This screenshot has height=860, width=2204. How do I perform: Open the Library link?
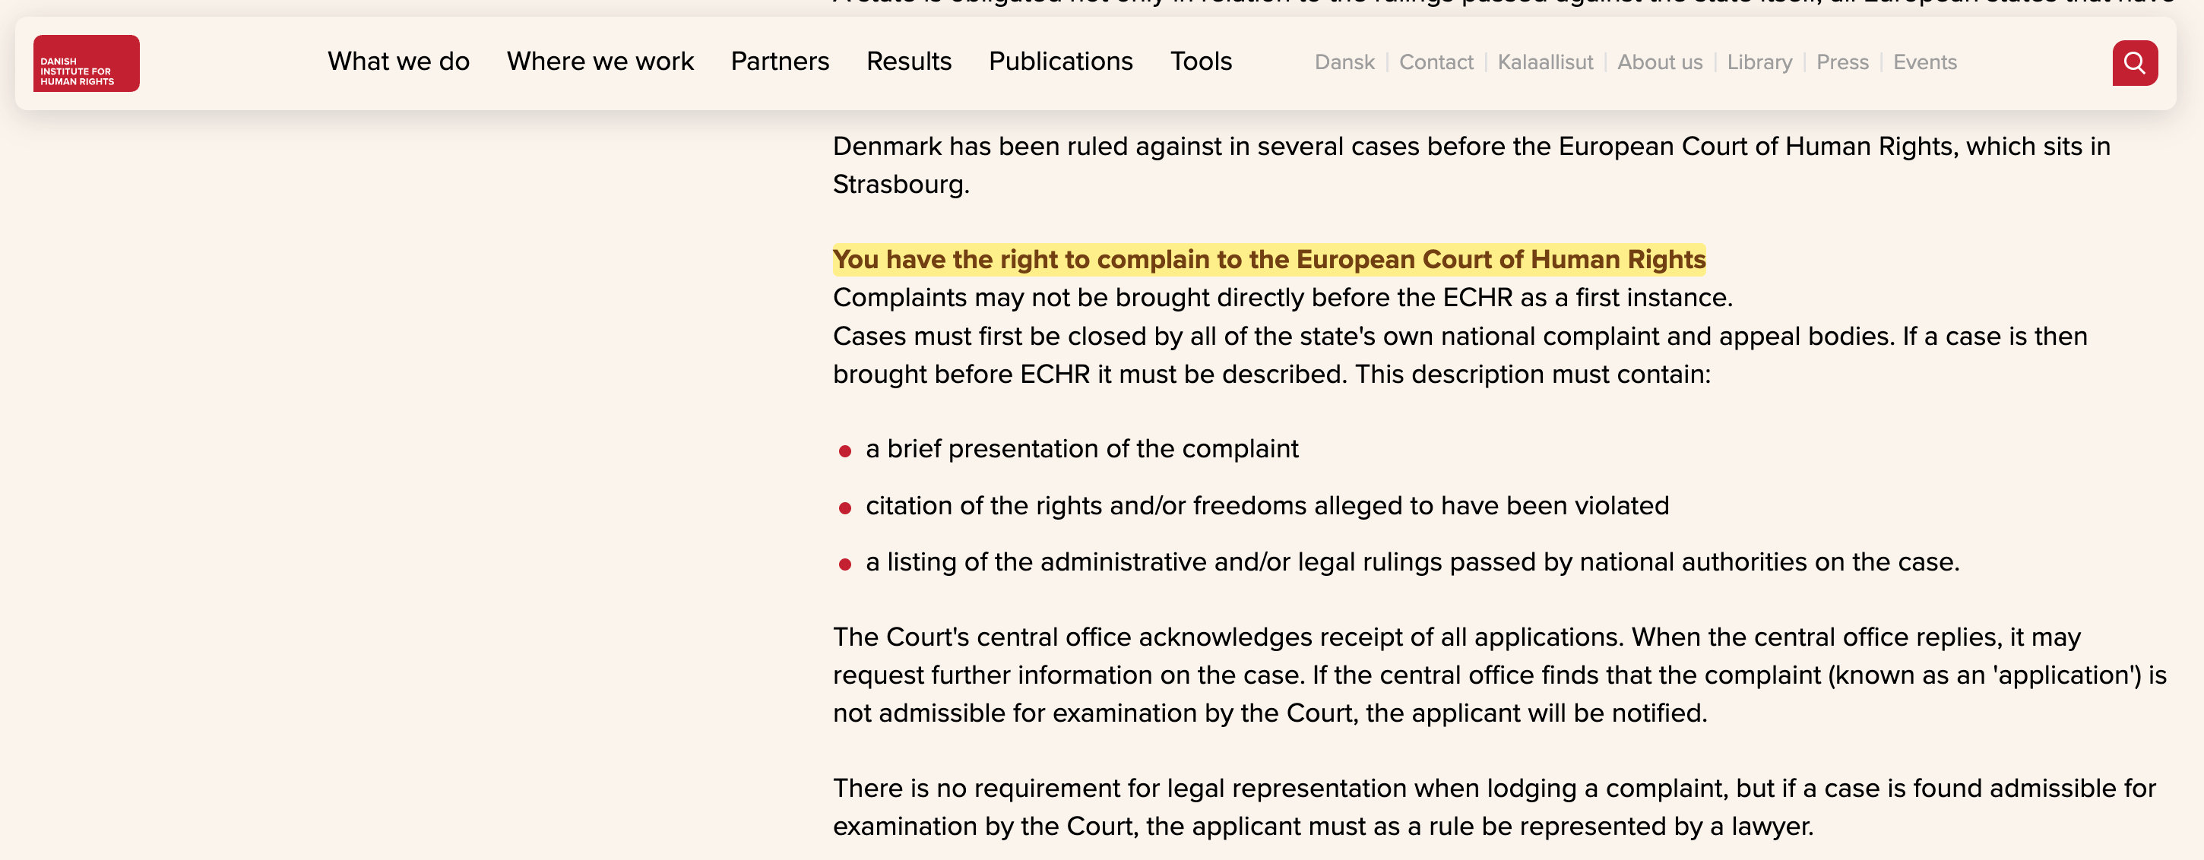[x=1759, y=62]
